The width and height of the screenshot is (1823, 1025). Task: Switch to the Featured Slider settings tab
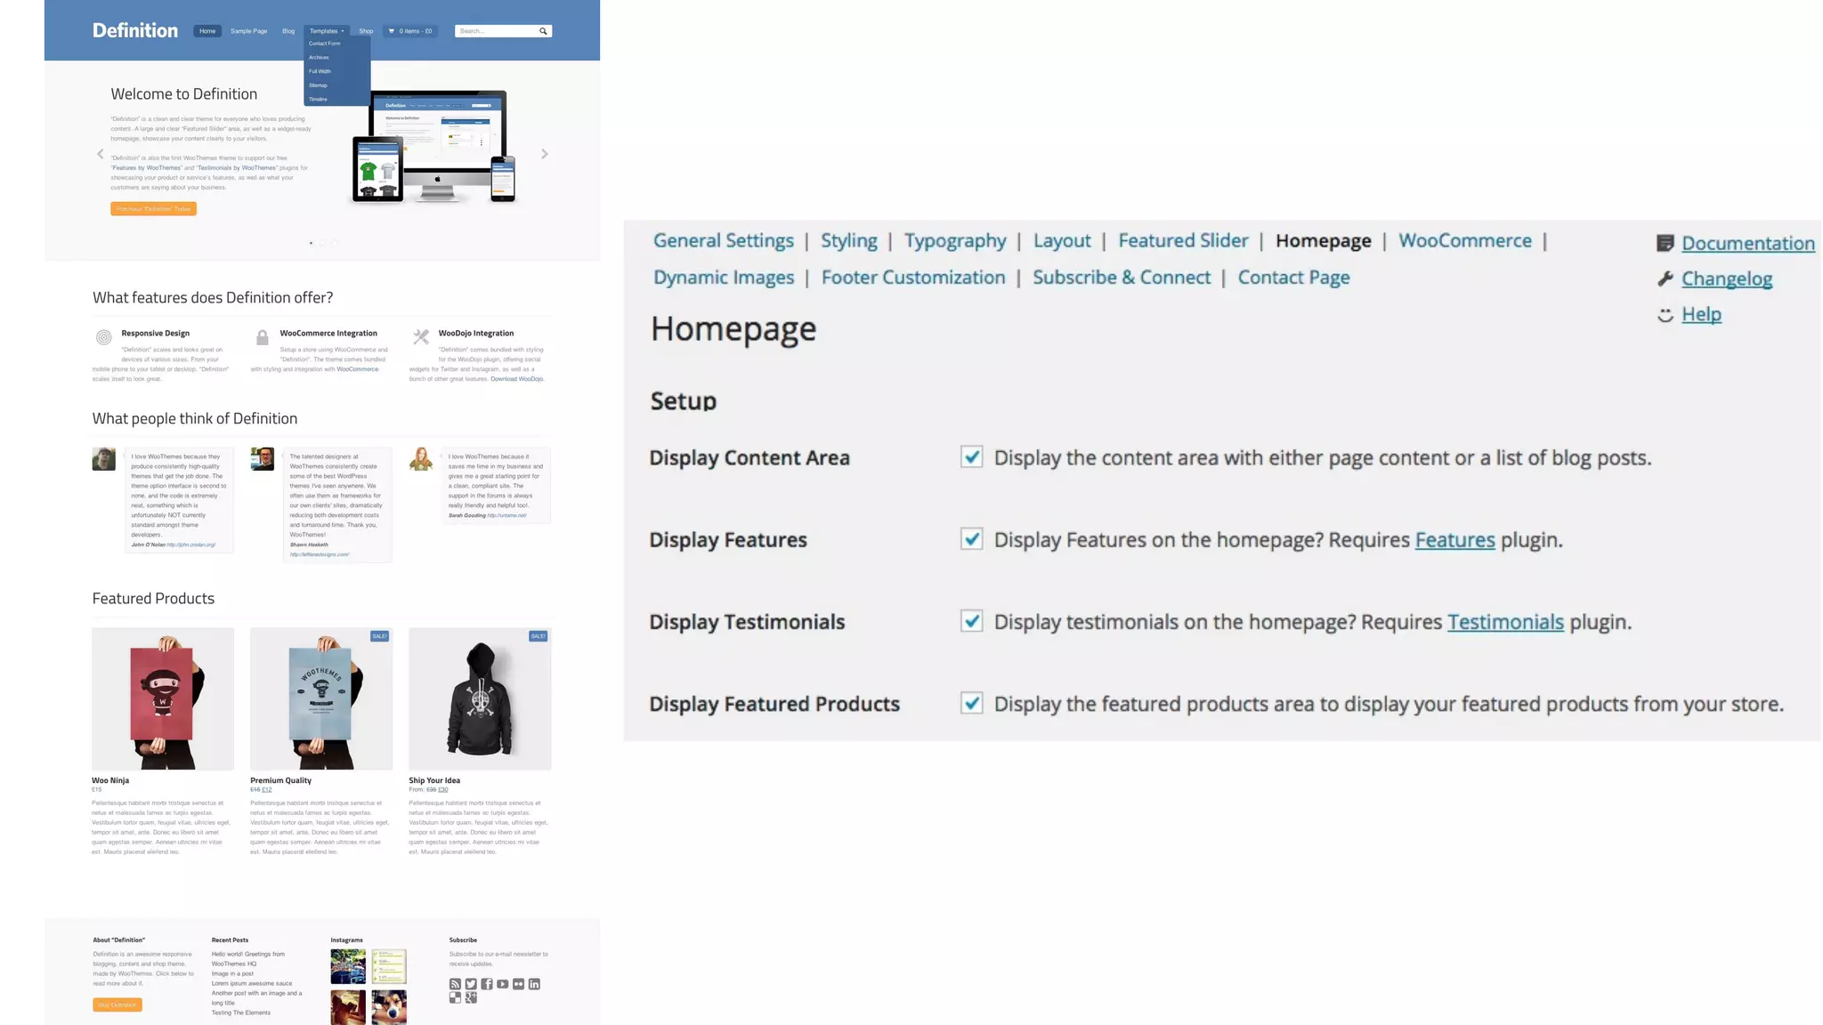pyautogui.click(x=1183, y=240)
